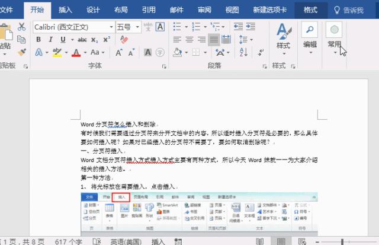Center align text
Viewport: 379px width, 245px height.
tap(189, 40)
